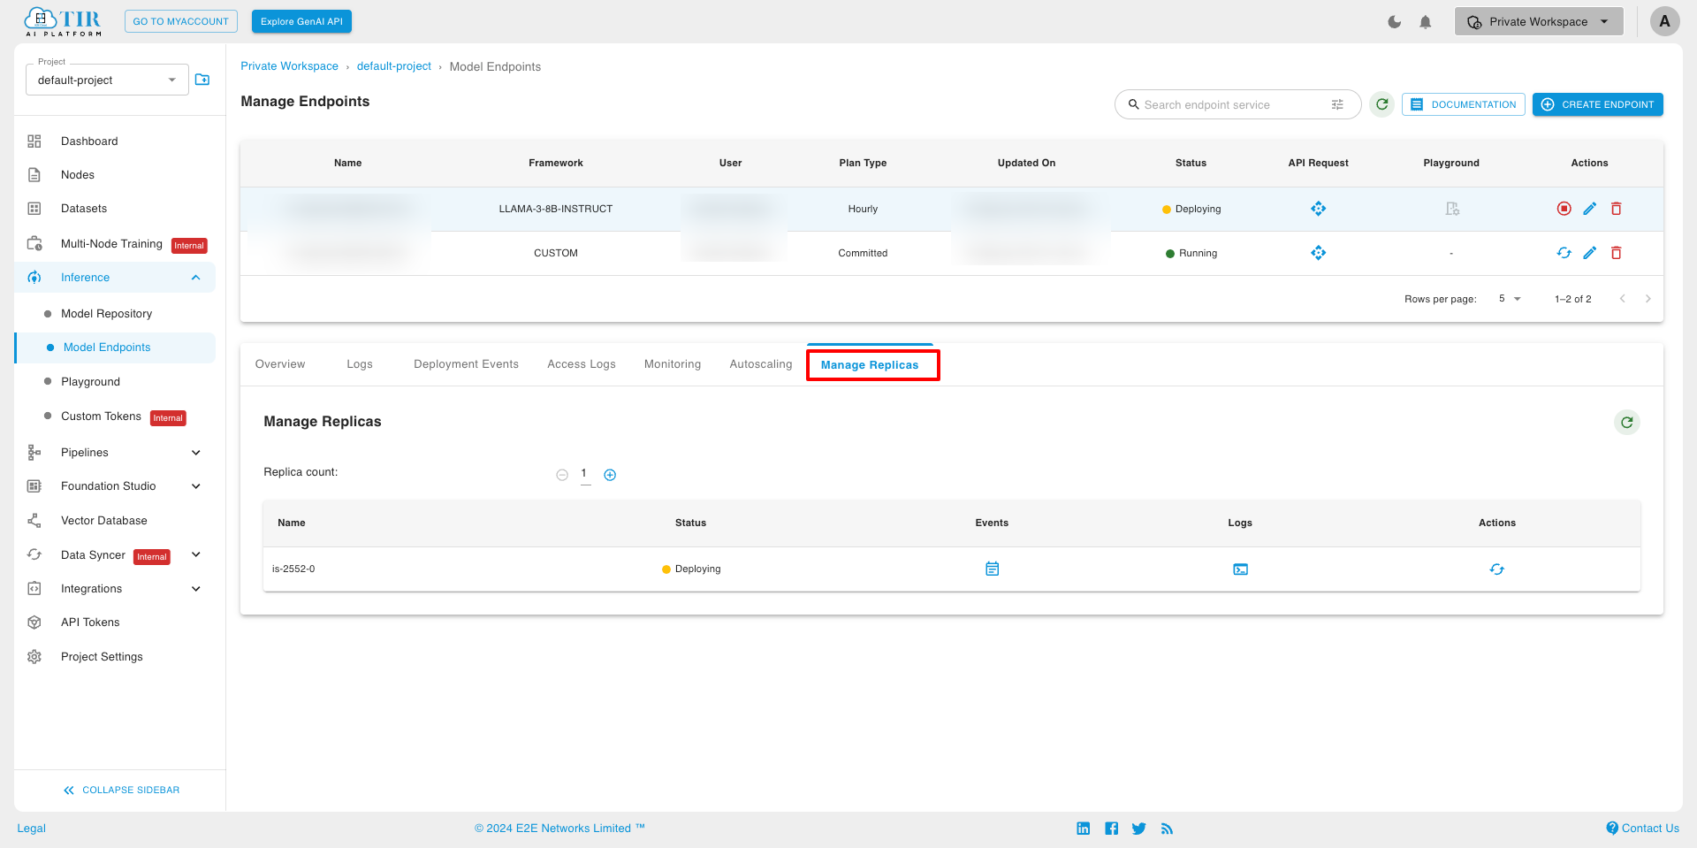Click default-project breadcrumb
The width and height of the screenshot is (1697, 848).
click(x=394, y=66)
